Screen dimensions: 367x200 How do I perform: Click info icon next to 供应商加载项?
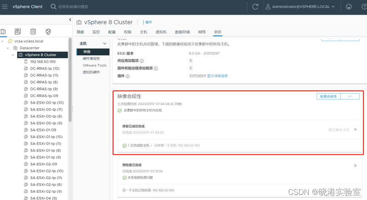(x=142, y=61)
